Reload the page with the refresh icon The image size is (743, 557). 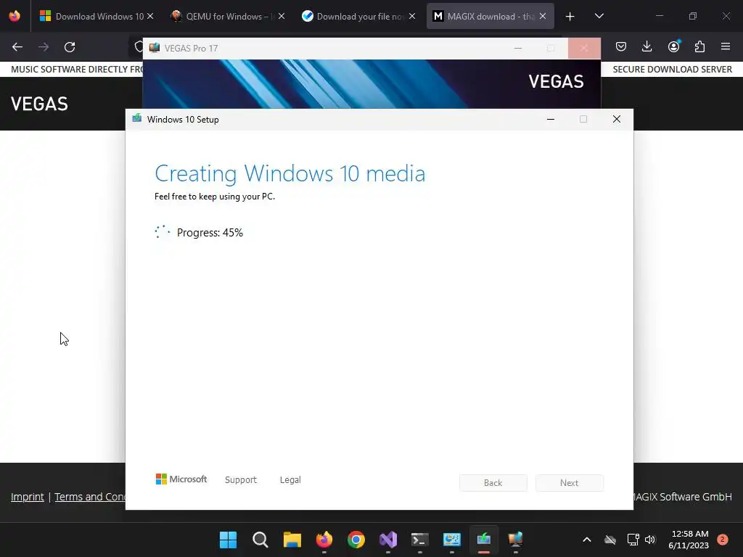click(70, 47)
